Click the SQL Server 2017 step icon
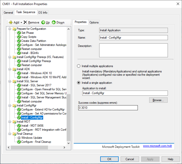The width and height of the screenshot is (182, 164). [19, 85]
